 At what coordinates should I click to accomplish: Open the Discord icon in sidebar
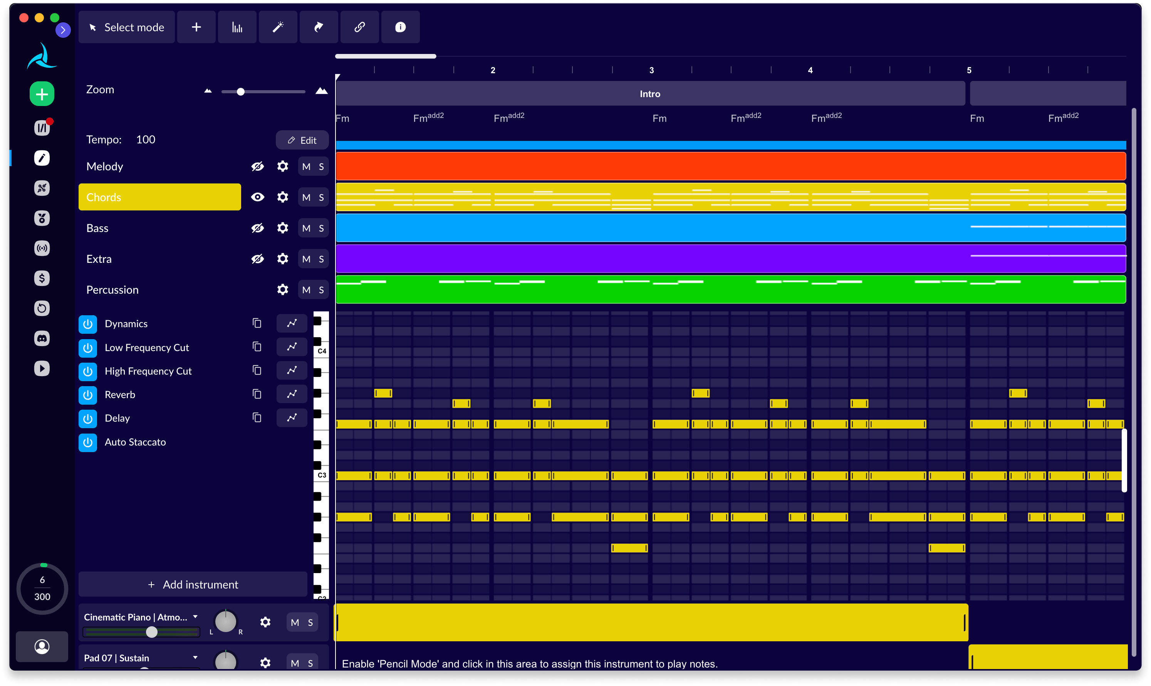coord(42,338)
